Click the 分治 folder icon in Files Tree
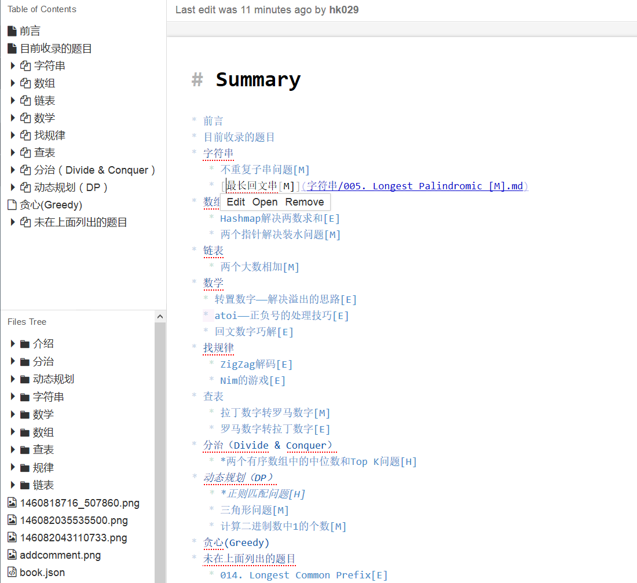The width and height of the screenshot is (637, 583). coord(25,362)
